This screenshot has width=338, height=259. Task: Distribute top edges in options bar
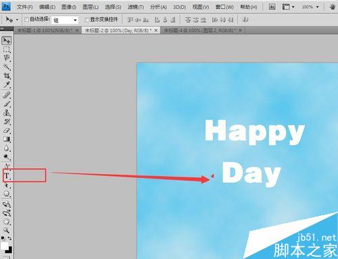187,20
